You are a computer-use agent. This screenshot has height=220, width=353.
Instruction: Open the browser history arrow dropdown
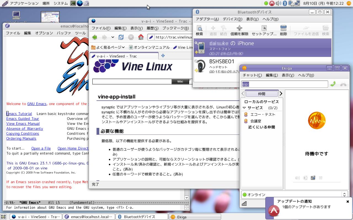tap(113, 37)
